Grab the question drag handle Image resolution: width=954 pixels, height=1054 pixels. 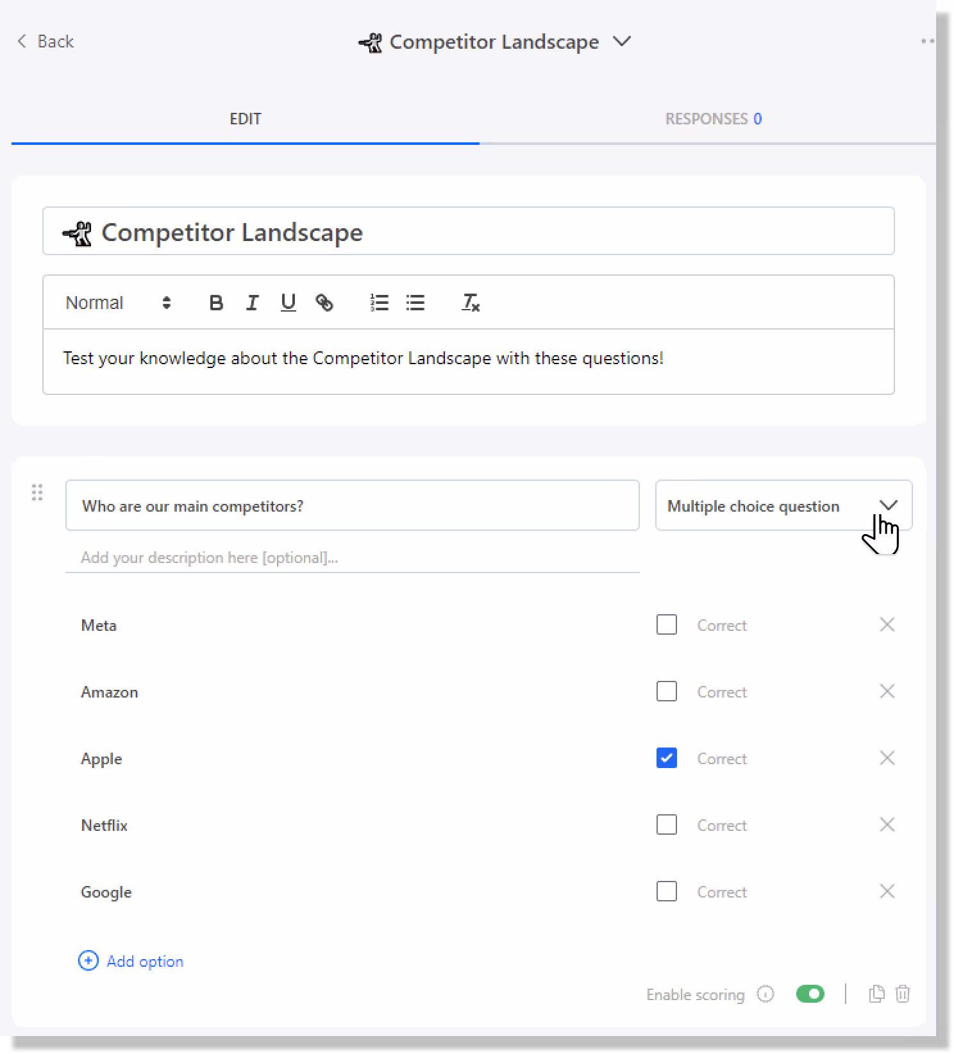(37, 492)
